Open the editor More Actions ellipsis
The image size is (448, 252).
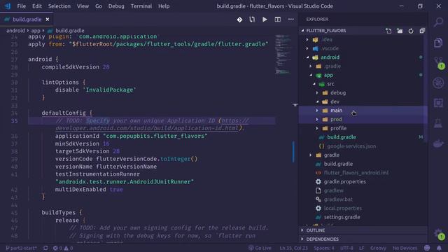[x=291, y=20]
